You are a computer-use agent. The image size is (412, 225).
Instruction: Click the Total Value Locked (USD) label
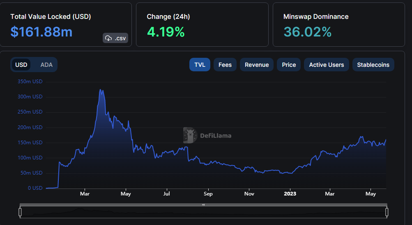coord(51,16)
